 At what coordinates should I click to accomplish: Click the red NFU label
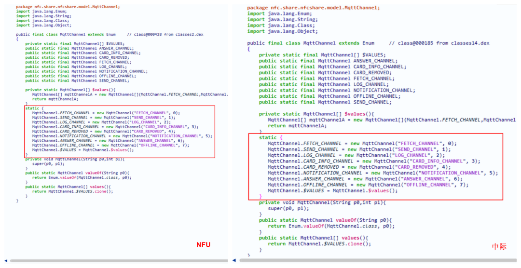203,244
